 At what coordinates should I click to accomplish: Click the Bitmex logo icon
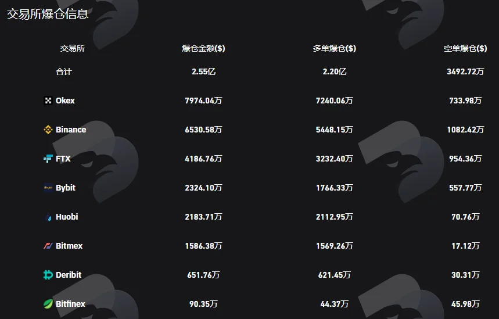point(48,246)
